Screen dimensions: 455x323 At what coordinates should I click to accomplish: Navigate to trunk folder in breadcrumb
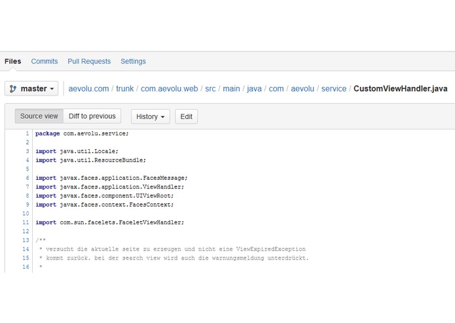(125, 89)
